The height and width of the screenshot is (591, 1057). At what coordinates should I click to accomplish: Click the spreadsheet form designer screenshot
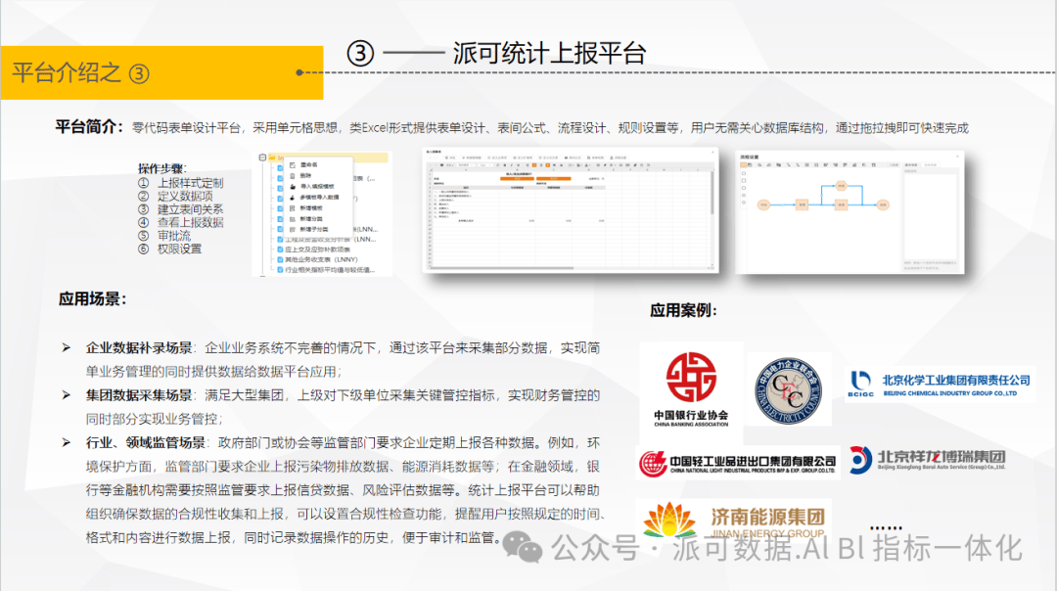pos(571,210)
